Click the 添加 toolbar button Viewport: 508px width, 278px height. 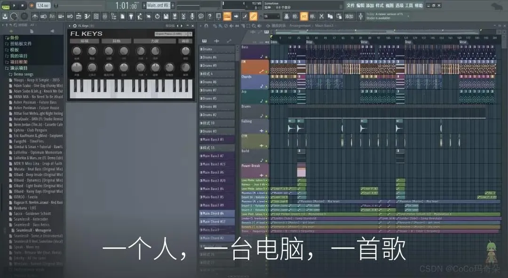[x=349, y=16]
